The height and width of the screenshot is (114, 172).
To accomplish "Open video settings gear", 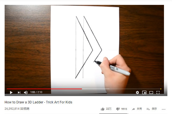I will click(x=137, y=93).
